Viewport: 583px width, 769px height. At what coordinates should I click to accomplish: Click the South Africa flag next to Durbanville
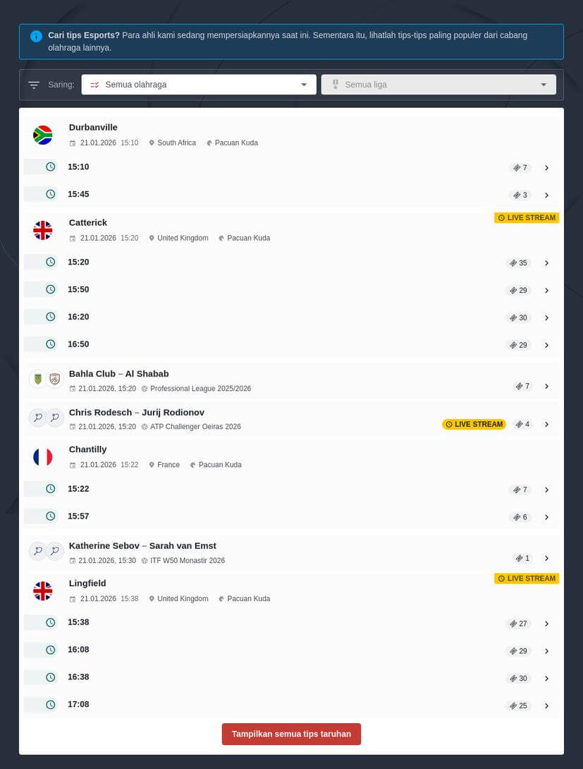pos(43,135)
